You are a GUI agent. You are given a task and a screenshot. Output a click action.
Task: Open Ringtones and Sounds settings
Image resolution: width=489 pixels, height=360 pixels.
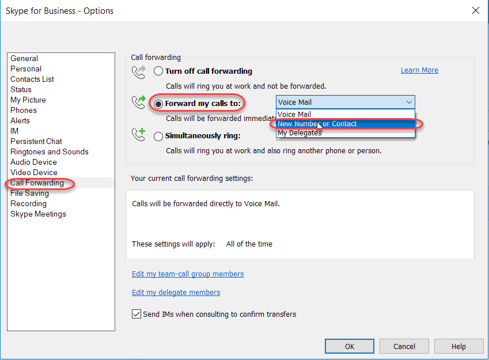pyautogui.click(x=49, y=151)
